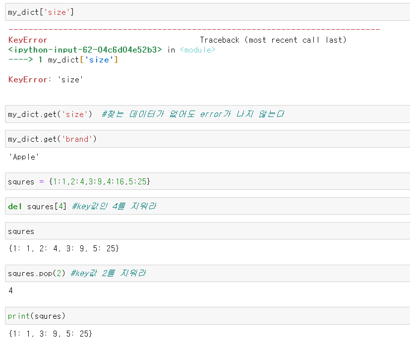
Task: Click the comment #key값 2를 지워라
Action: (108, 274)
